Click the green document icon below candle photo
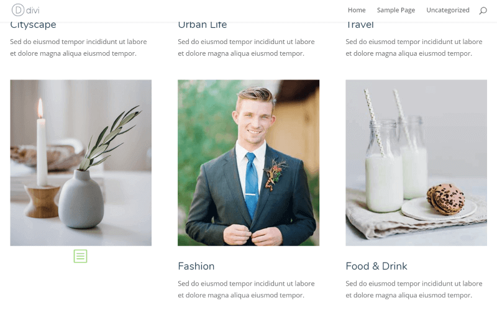 pos(81,256)
